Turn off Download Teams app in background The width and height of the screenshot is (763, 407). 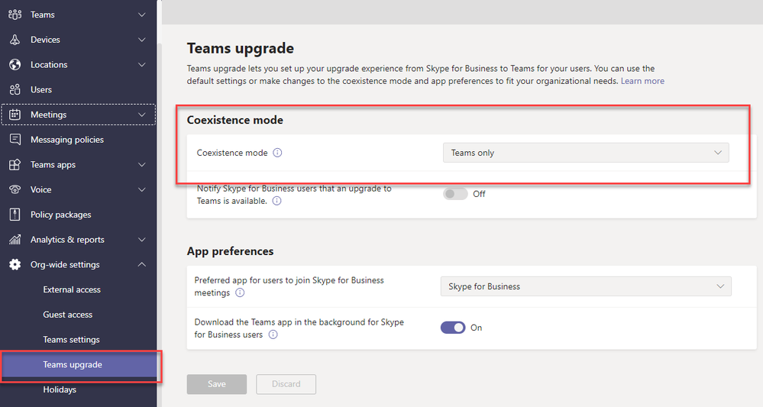(x=453, y=328)
